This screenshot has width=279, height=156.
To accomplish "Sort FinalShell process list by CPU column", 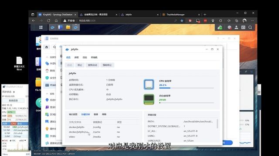I will [14, 123].
